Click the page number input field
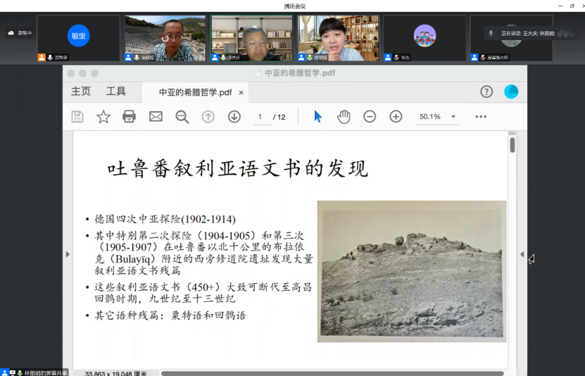Screen dimensions: 585x376 (x=260, y=117)
